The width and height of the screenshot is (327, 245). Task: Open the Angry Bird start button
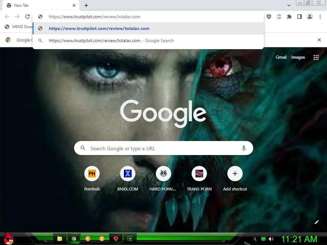click(x=9, y=239)
